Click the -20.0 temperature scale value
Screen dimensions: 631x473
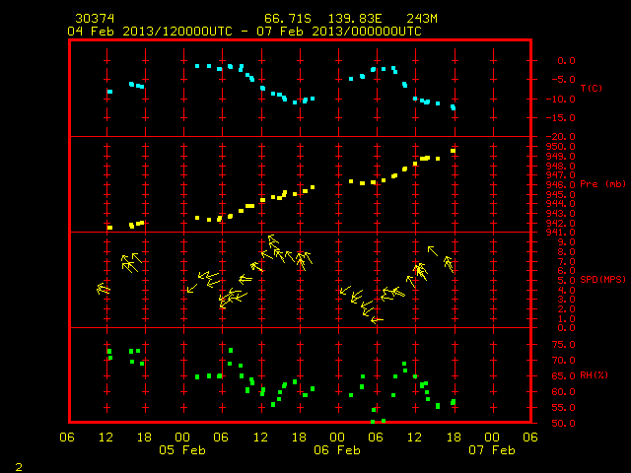(560, 137)
